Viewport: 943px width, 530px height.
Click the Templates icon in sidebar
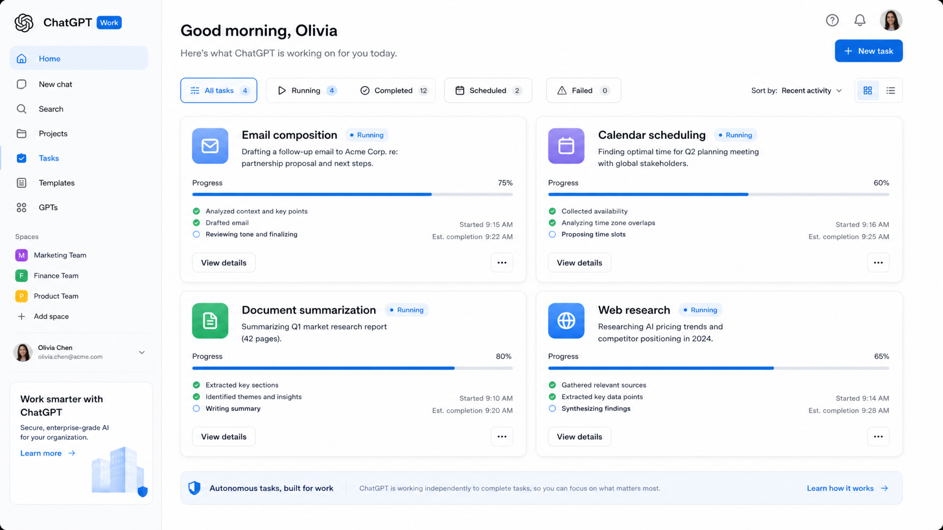point(21,183)
